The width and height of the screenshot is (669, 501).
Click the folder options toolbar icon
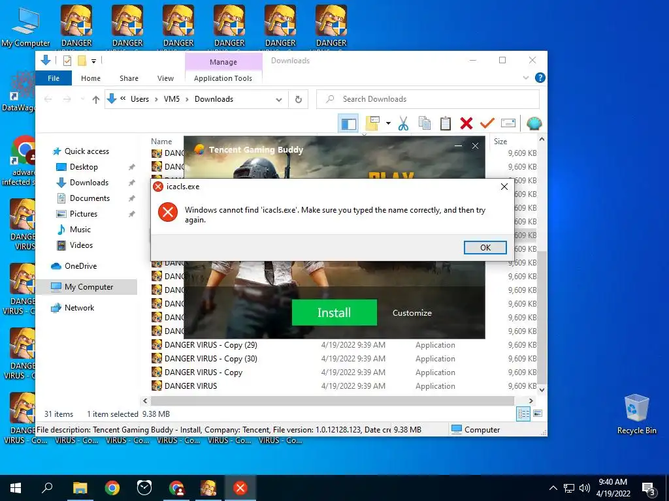(372, 123)
